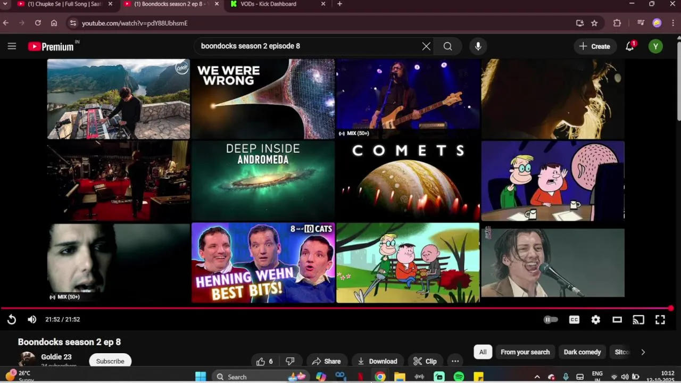Subscribe to Goldie 23 channel

point(110,361)
